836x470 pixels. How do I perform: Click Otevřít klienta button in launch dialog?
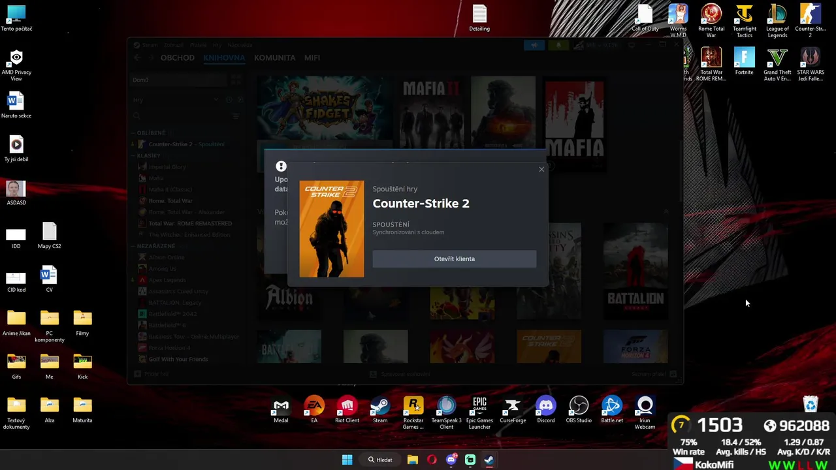coord(454,258)
